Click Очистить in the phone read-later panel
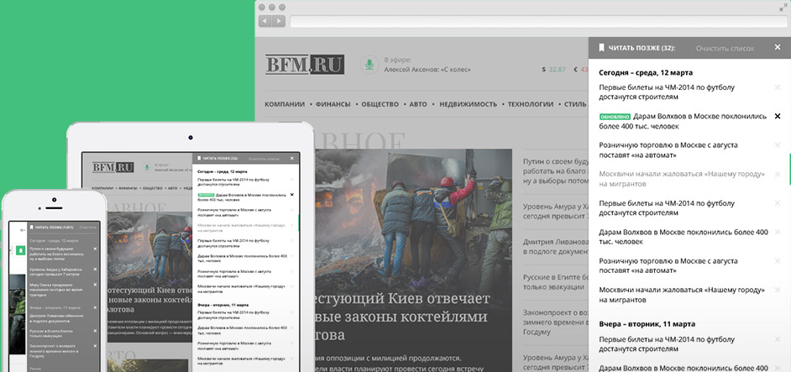Viewport: 791px width, 372px height. point(88,227)
